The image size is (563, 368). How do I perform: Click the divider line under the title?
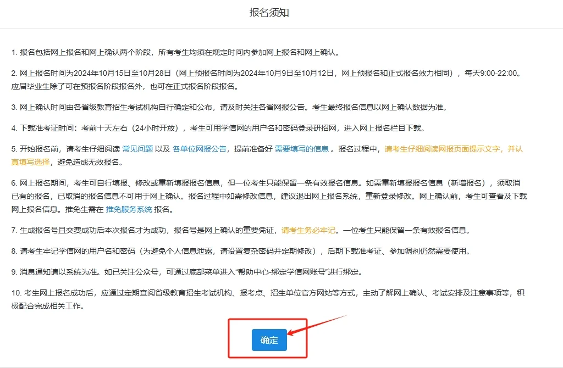281,28
